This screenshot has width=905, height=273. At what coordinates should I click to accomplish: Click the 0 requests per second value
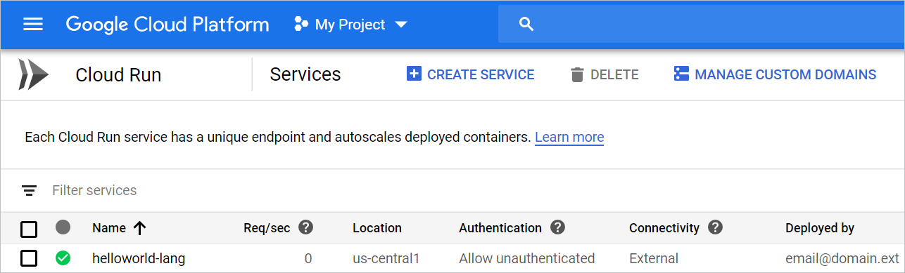[308, 259]
